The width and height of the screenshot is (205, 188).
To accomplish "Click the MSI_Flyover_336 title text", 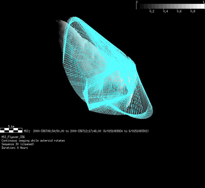I will click(x=13, y=137).
